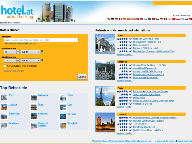Click the small Bangkok thumbnail image
The height and width of the screenshot is (144, 192).
coord(63,126)
